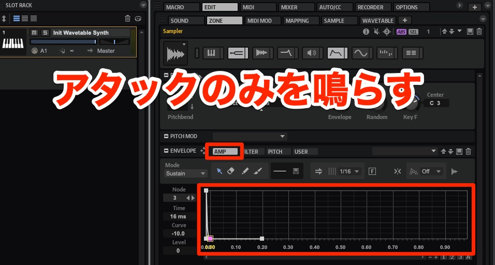This screenshot has height=265, width=495.
Task: Add a new top-level editor tab
Action: point(474,7)
